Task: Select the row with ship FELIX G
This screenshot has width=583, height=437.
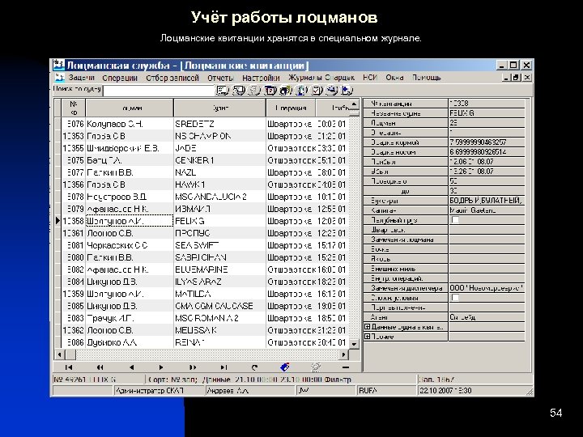Action: pos(206,221)
